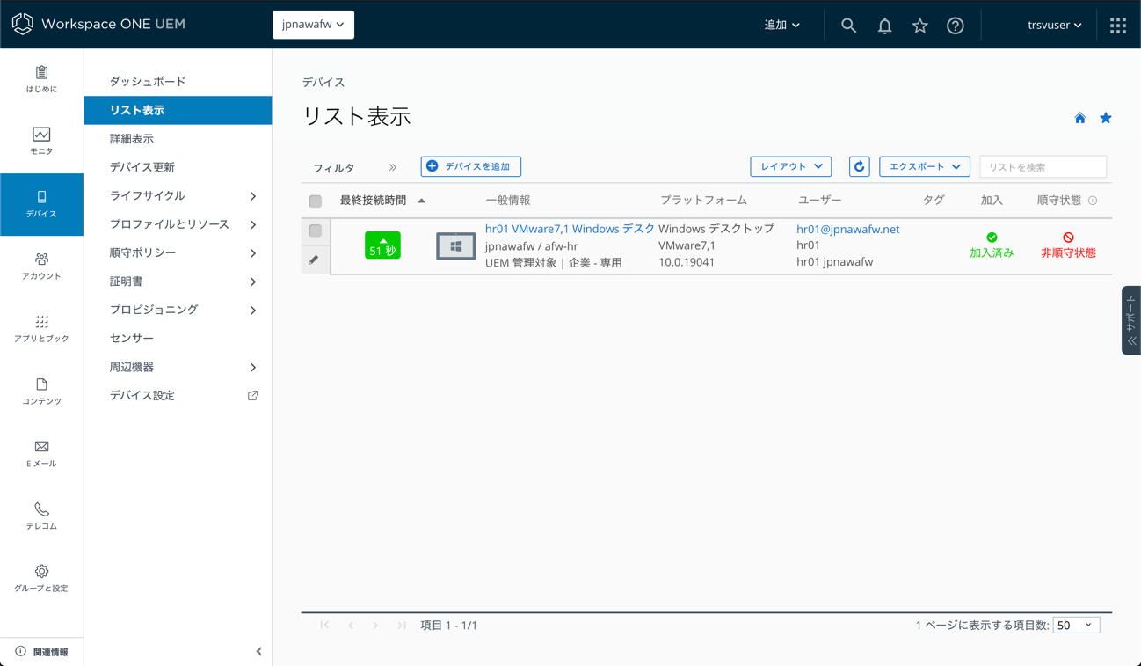
Task: Open the jpnawafw organization group dropdown
Action: coord(313,25)
